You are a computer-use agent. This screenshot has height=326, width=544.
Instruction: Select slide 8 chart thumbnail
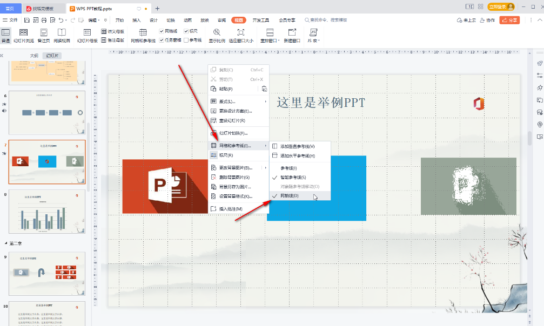(x=47, y=212)
